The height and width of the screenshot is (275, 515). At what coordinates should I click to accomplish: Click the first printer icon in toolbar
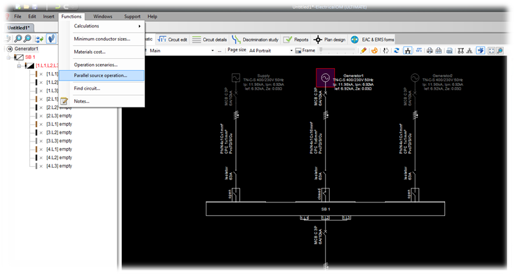click(430, 50)
